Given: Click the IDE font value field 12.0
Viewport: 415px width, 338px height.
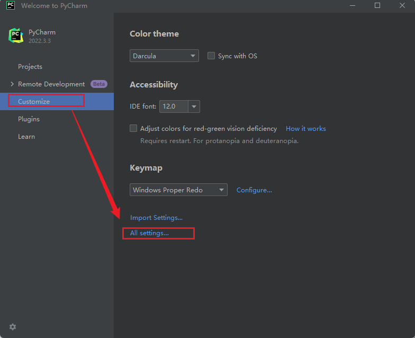Looking at the screenshot, I should click(174, 106).
